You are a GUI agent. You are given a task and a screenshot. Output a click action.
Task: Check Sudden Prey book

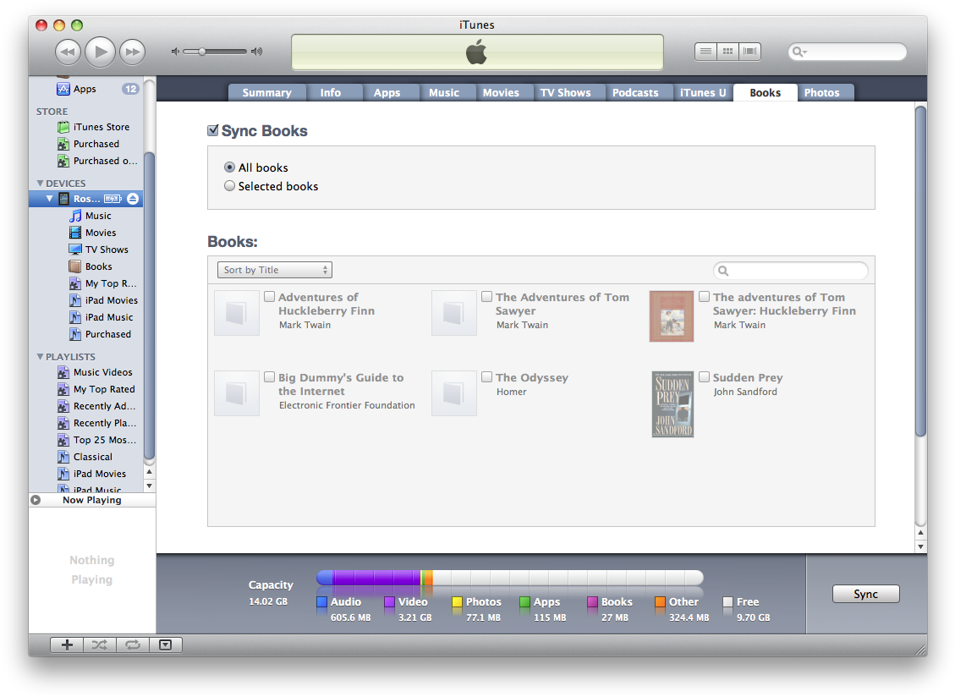tap(704, 377)
